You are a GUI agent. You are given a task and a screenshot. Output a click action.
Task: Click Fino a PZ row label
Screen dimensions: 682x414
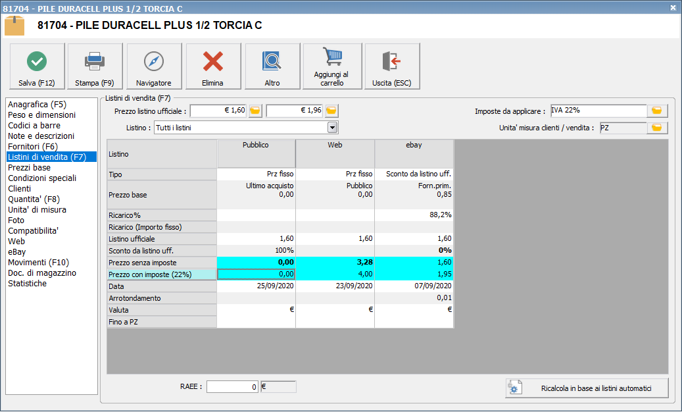click(162, 322)
